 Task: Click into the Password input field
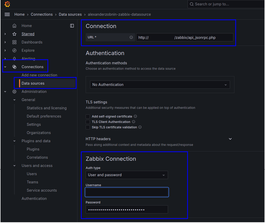127,209
